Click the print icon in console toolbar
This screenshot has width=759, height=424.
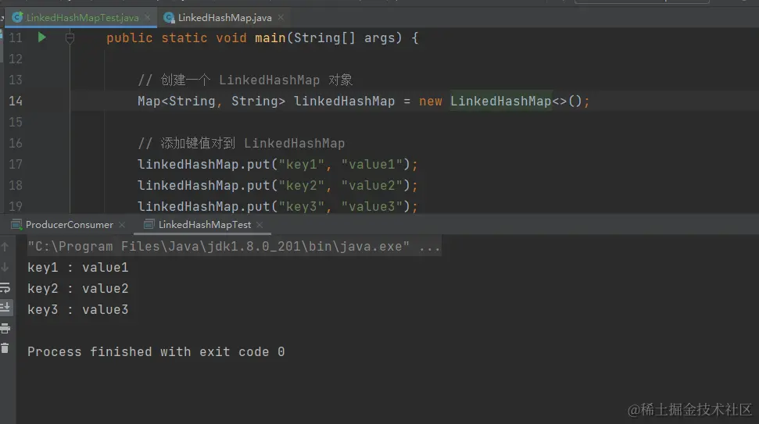[x=5, y=329]
